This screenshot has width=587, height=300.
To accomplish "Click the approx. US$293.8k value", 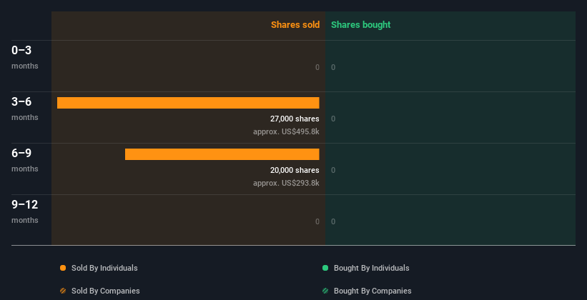I will point(286,183).
